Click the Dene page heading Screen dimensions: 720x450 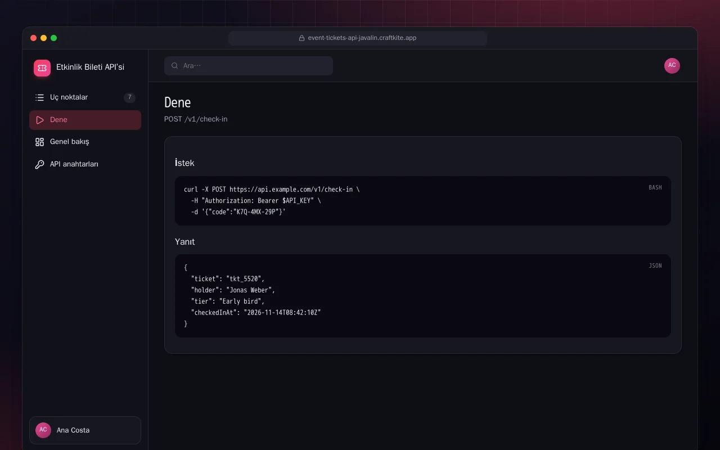pos(178,102)
